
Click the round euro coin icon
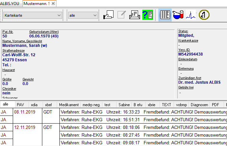(204, 15)
